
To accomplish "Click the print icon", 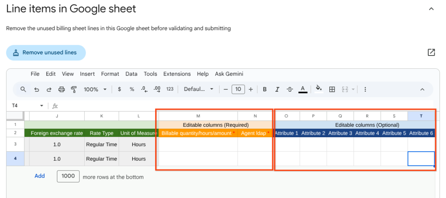I will (61, 89).
